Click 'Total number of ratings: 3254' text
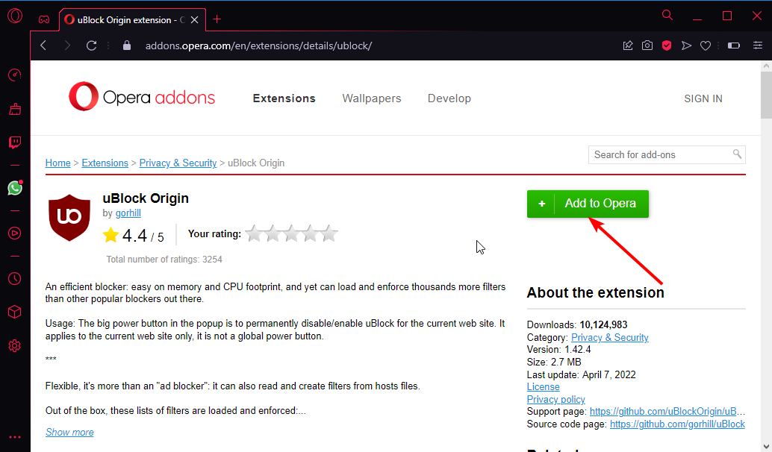This screenshot has height=452, width=772. (164, 260)
